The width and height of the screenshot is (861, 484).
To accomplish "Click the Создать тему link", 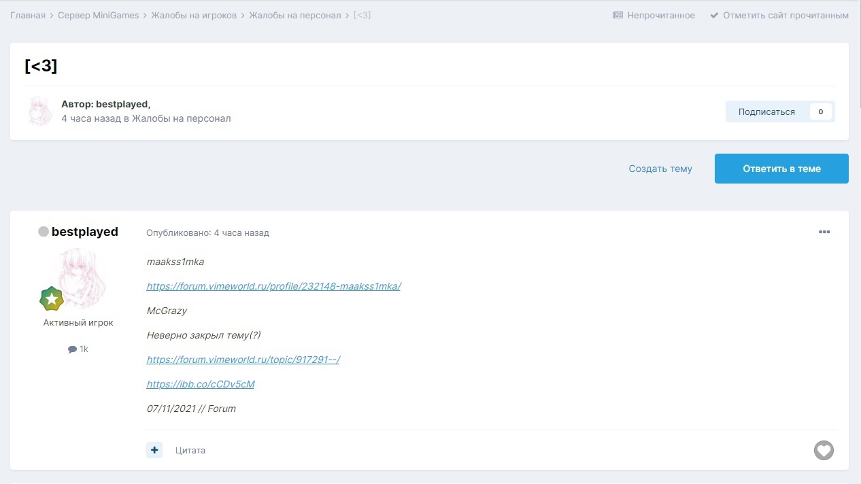I will pos(660,169).
